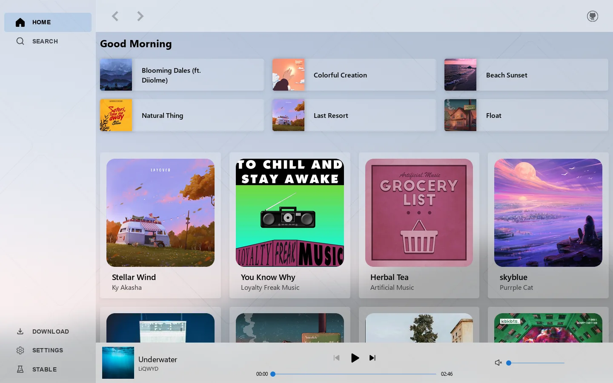
Task: Select the Natural Thing tile
Action: tap(182, 115)
